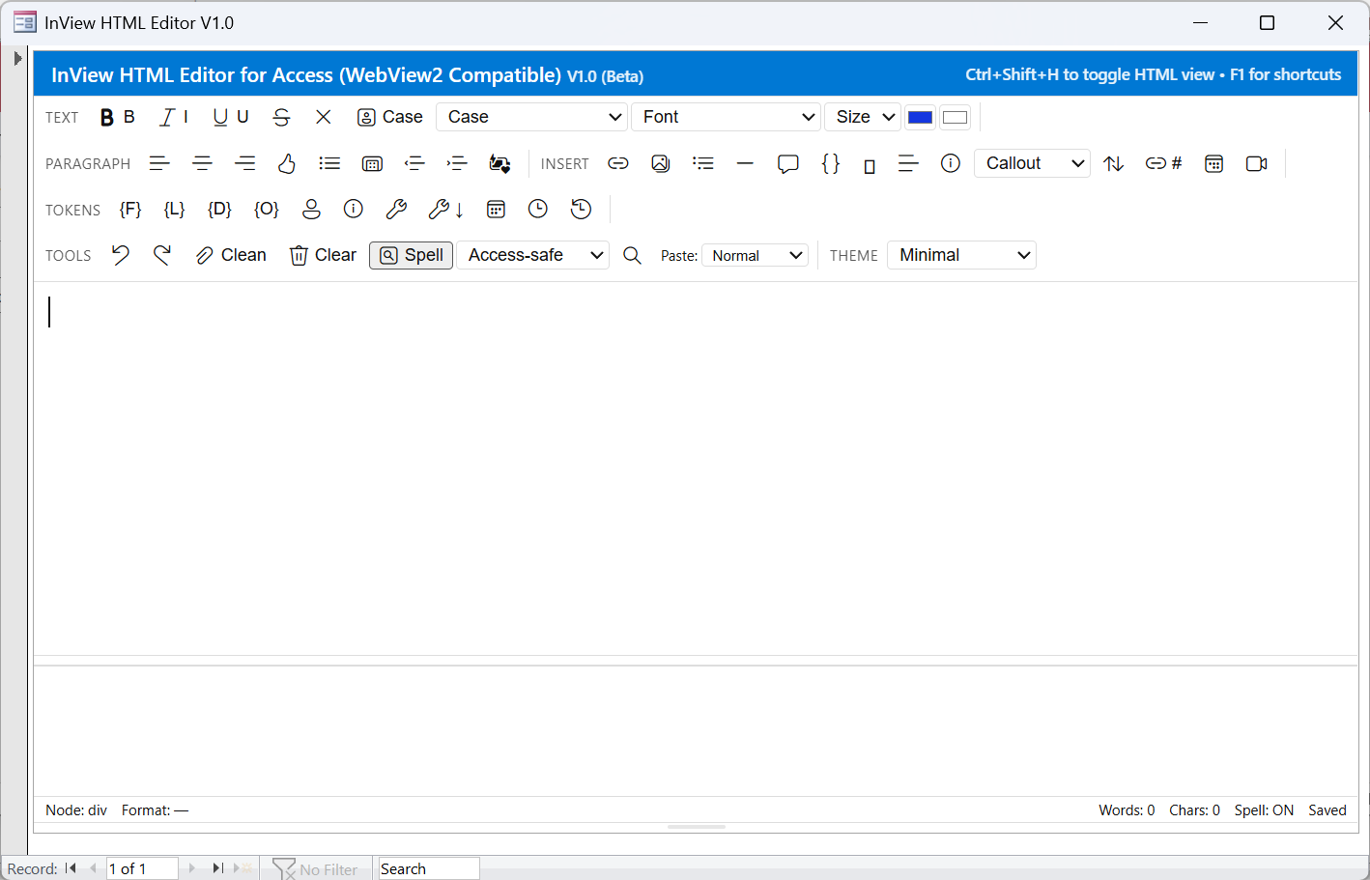Insert a horizontal rule
The width and height of the screenshot is (1370, 880).
[745, 163]
